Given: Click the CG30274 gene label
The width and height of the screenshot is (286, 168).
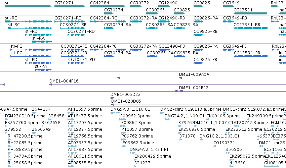Looking at the screenshot, I should tap(114, 10).
